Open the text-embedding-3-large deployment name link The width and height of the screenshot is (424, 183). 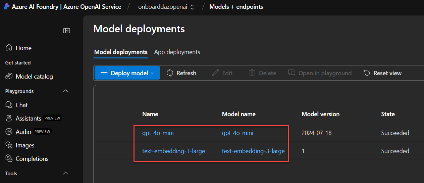173,151
